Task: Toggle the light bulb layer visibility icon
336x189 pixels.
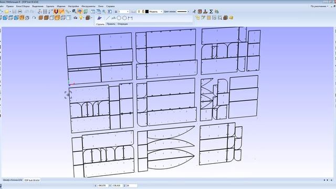Action: [x=139, y=12]
